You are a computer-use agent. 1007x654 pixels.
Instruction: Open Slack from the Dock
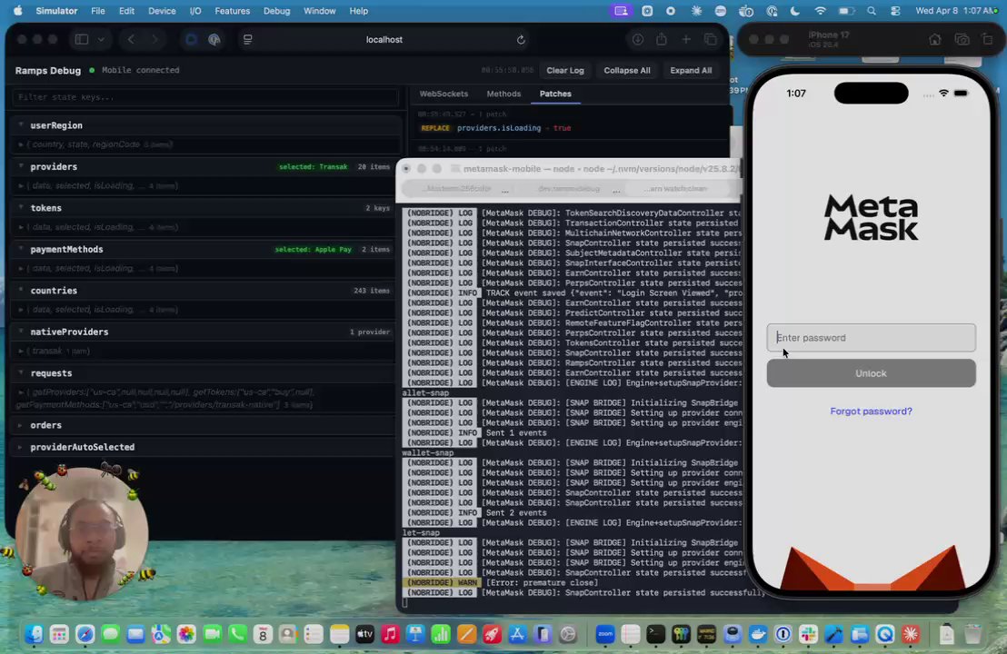coord(809,634)
